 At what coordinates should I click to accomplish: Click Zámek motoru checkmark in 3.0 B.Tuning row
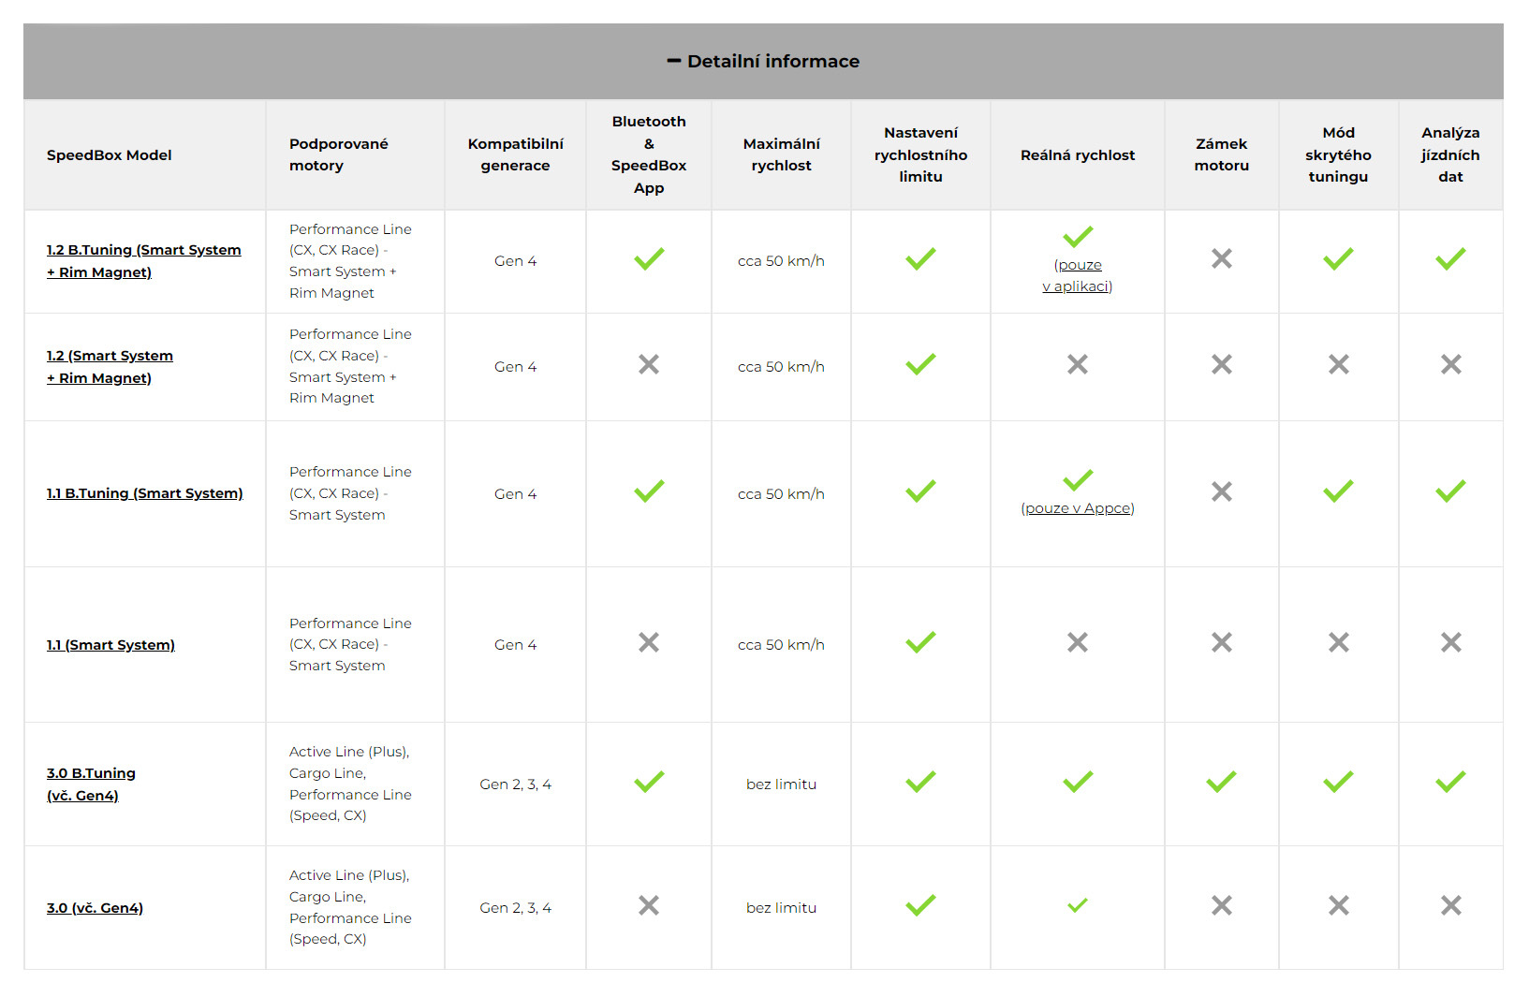point(1221,782)
